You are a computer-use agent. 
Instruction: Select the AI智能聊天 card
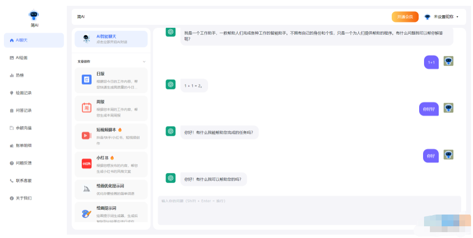(111, 39)
